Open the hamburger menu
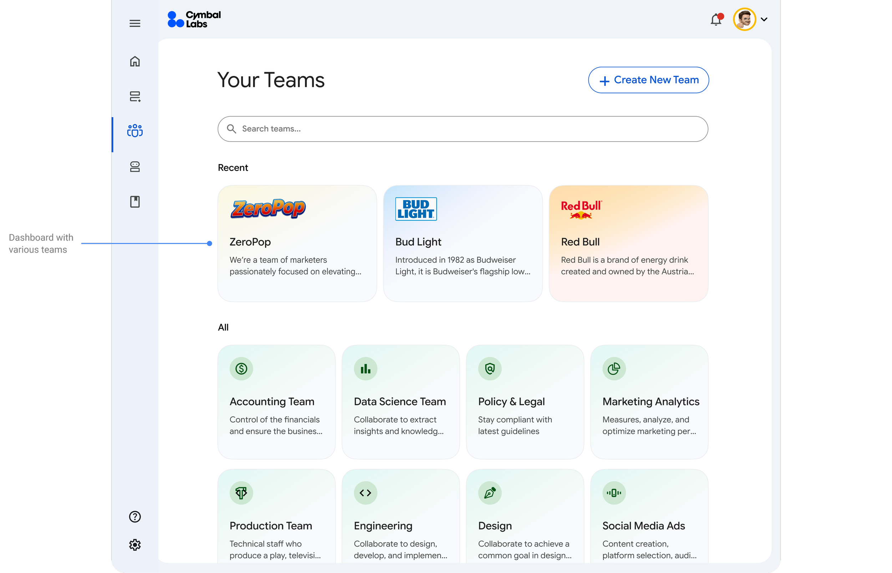 coord(135,24)
